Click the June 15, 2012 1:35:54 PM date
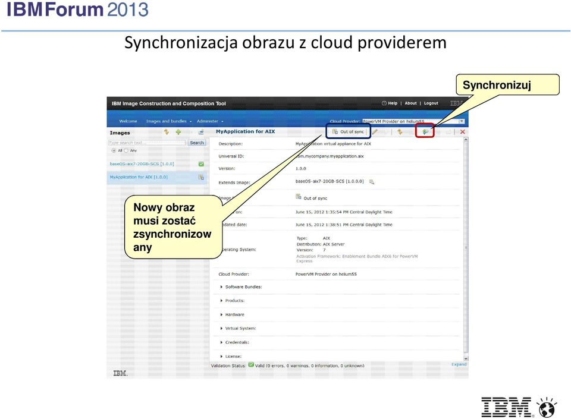Viewport: 571px width, 419px height. coord(344,212)
